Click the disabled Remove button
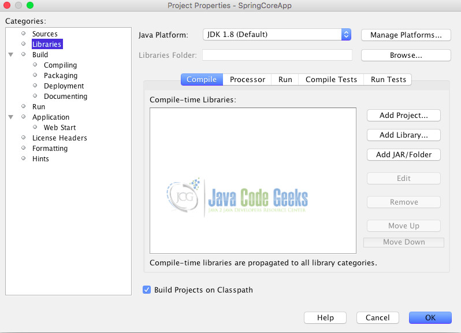Viewport: 461px width, 333px height. [404, 202]
